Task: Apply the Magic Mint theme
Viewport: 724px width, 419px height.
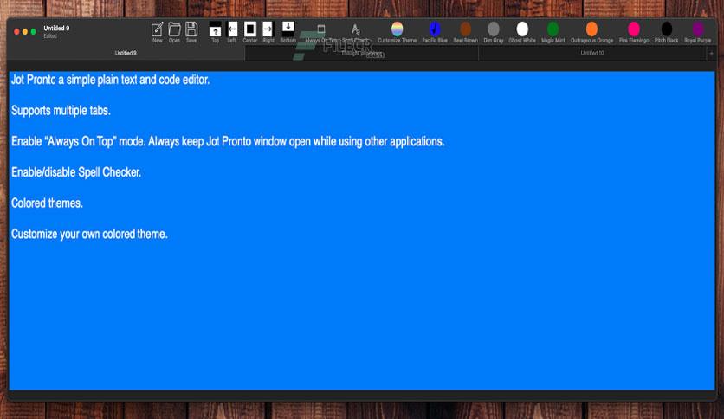Action: click(553, 29)
